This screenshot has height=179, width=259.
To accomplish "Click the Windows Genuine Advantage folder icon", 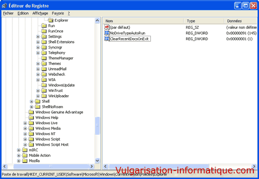I will (31, 112).
